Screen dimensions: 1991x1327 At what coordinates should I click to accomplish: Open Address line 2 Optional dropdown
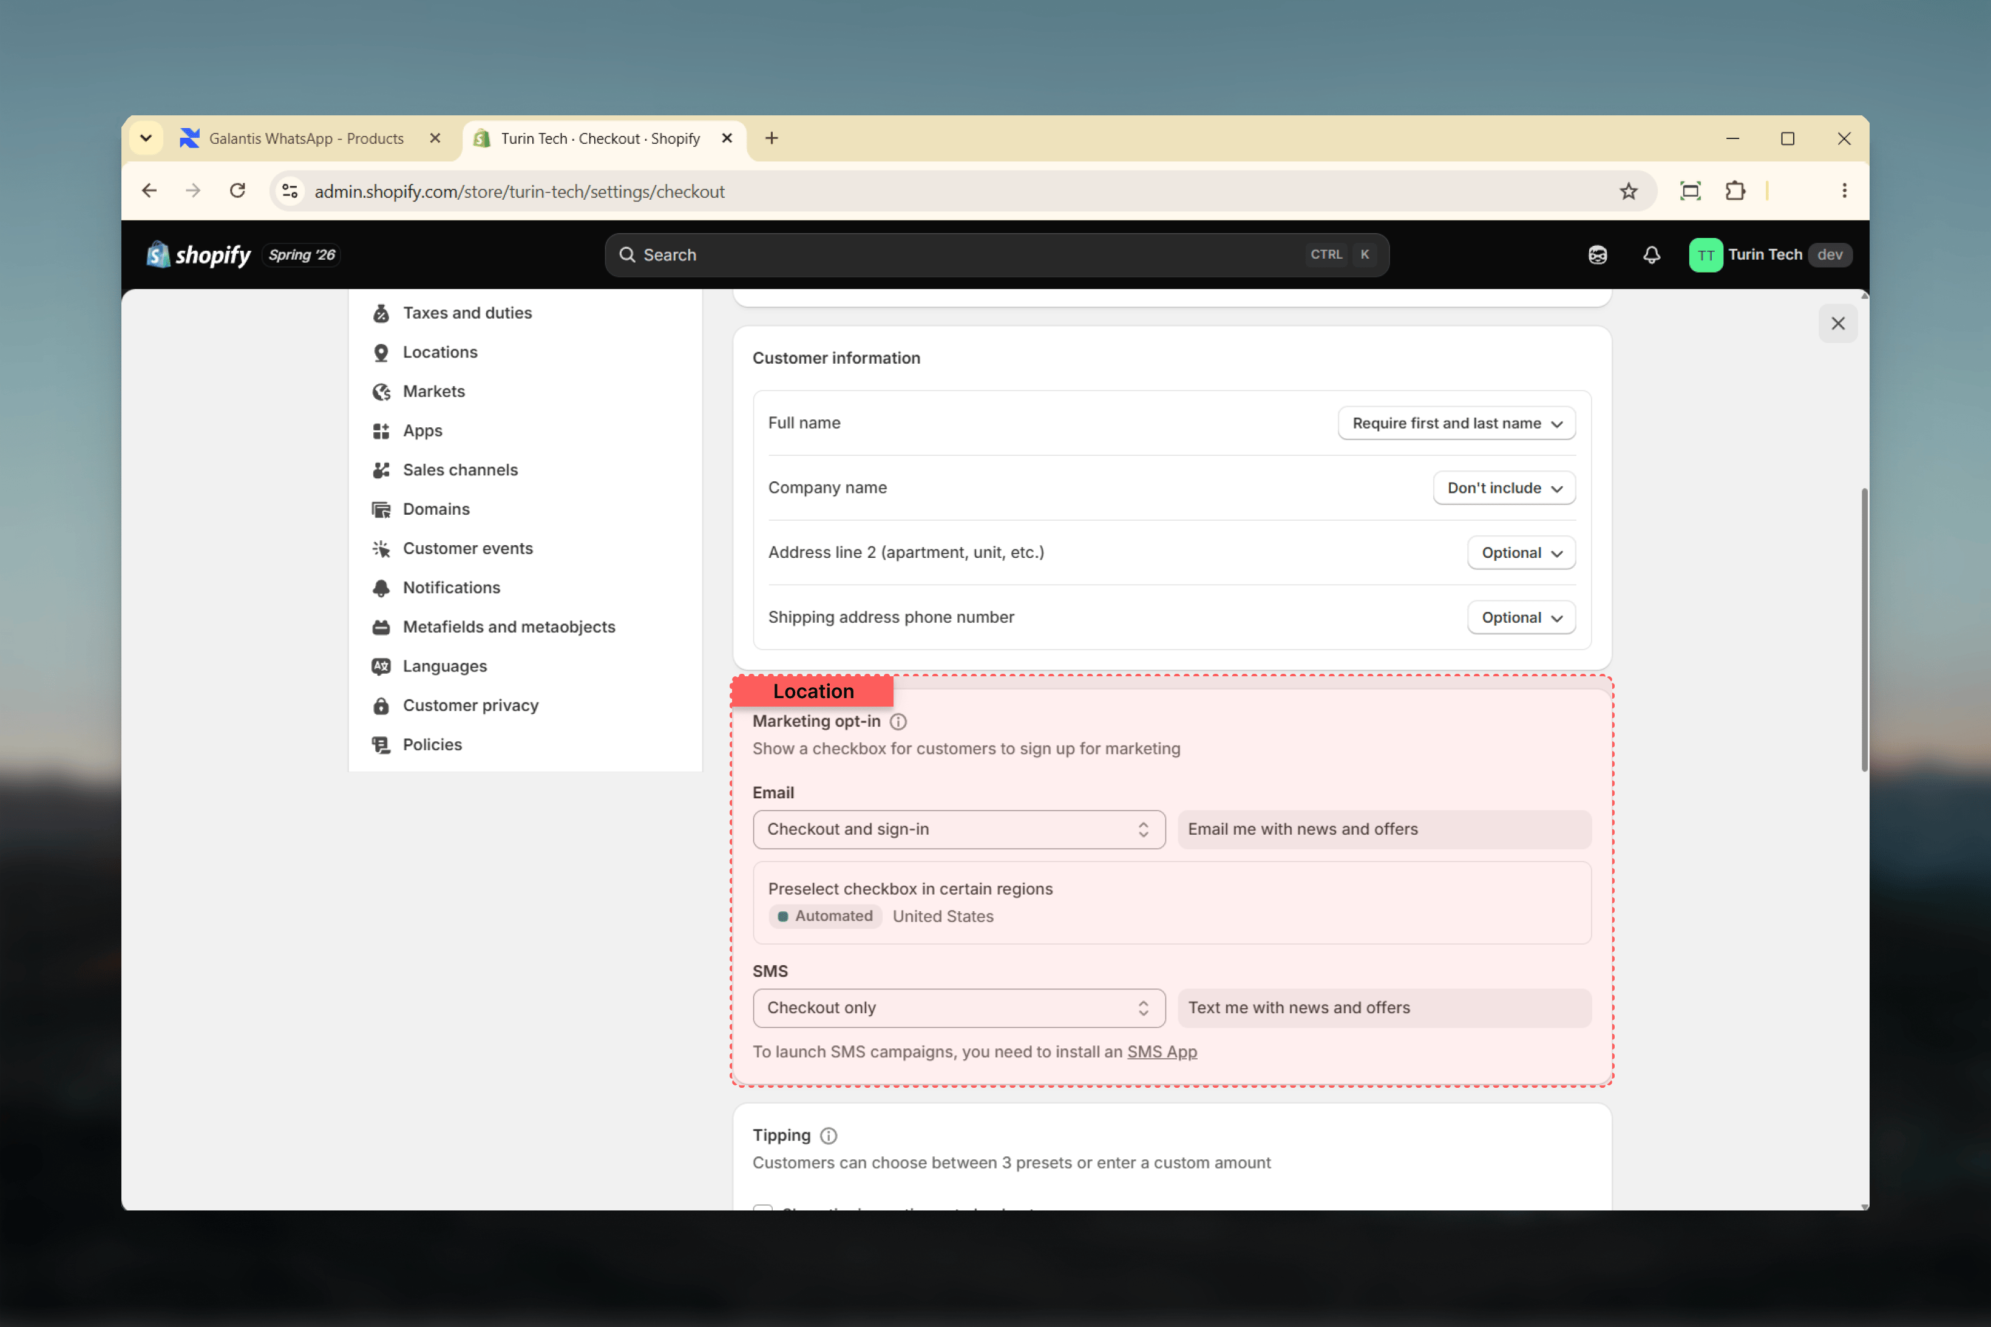coord(1521,552)
